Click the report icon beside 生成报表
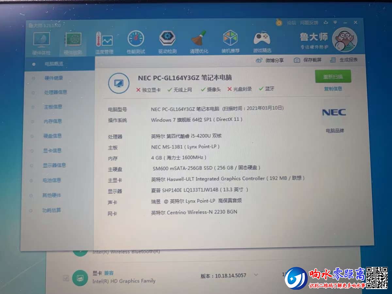The image size is (392, 294). 333,60
